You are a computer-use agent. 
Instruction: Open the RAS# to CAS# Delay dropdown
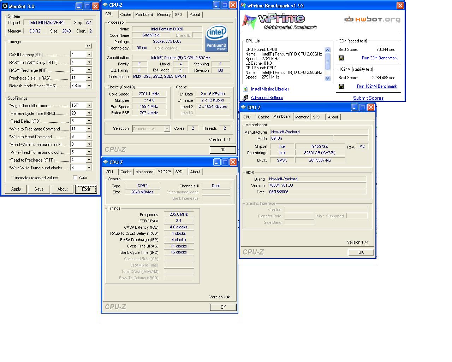click(x=89, y=62)
